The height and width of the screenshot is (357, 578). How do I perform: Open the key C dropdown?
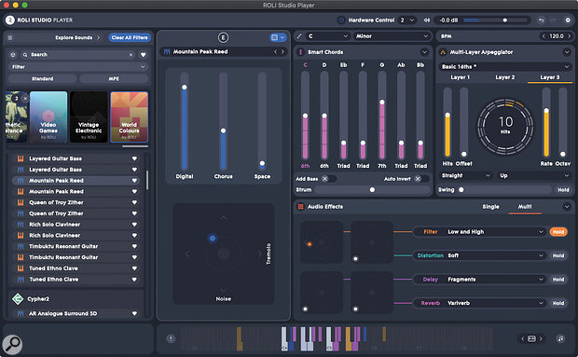328,36
